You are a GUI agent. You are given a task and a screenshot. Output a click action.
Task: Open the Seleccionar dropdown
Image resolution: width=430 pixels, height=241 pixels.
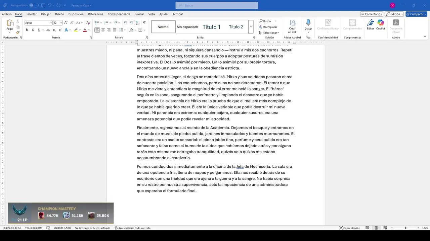tap(269, 33)
